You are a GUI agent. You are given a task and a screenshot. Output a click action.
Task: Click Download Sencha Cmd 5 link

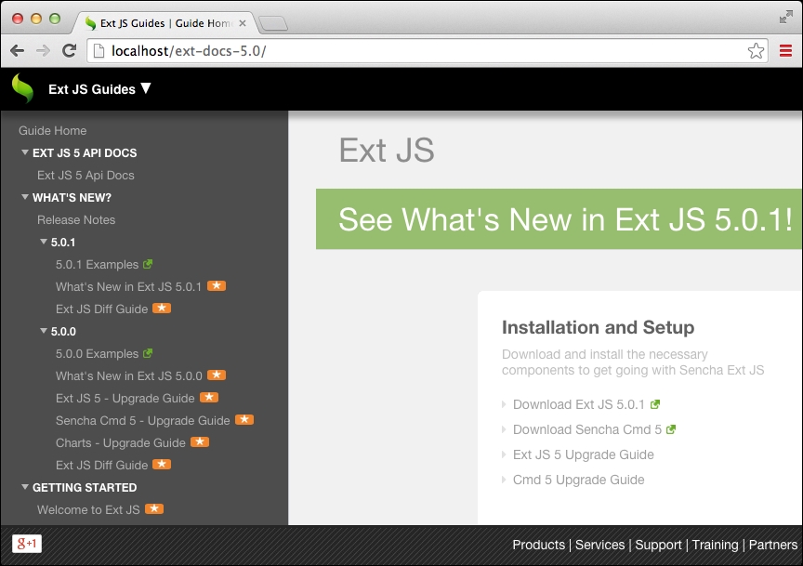(587, 429)
